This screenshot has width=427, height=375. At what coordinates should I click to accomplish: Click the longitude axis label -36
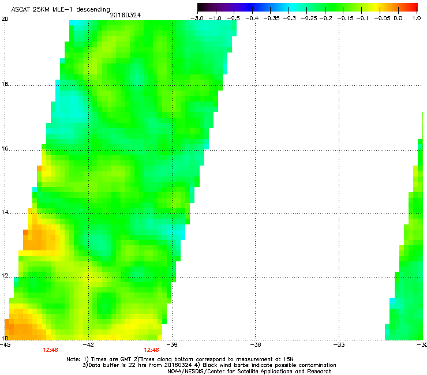click(255, 345)
